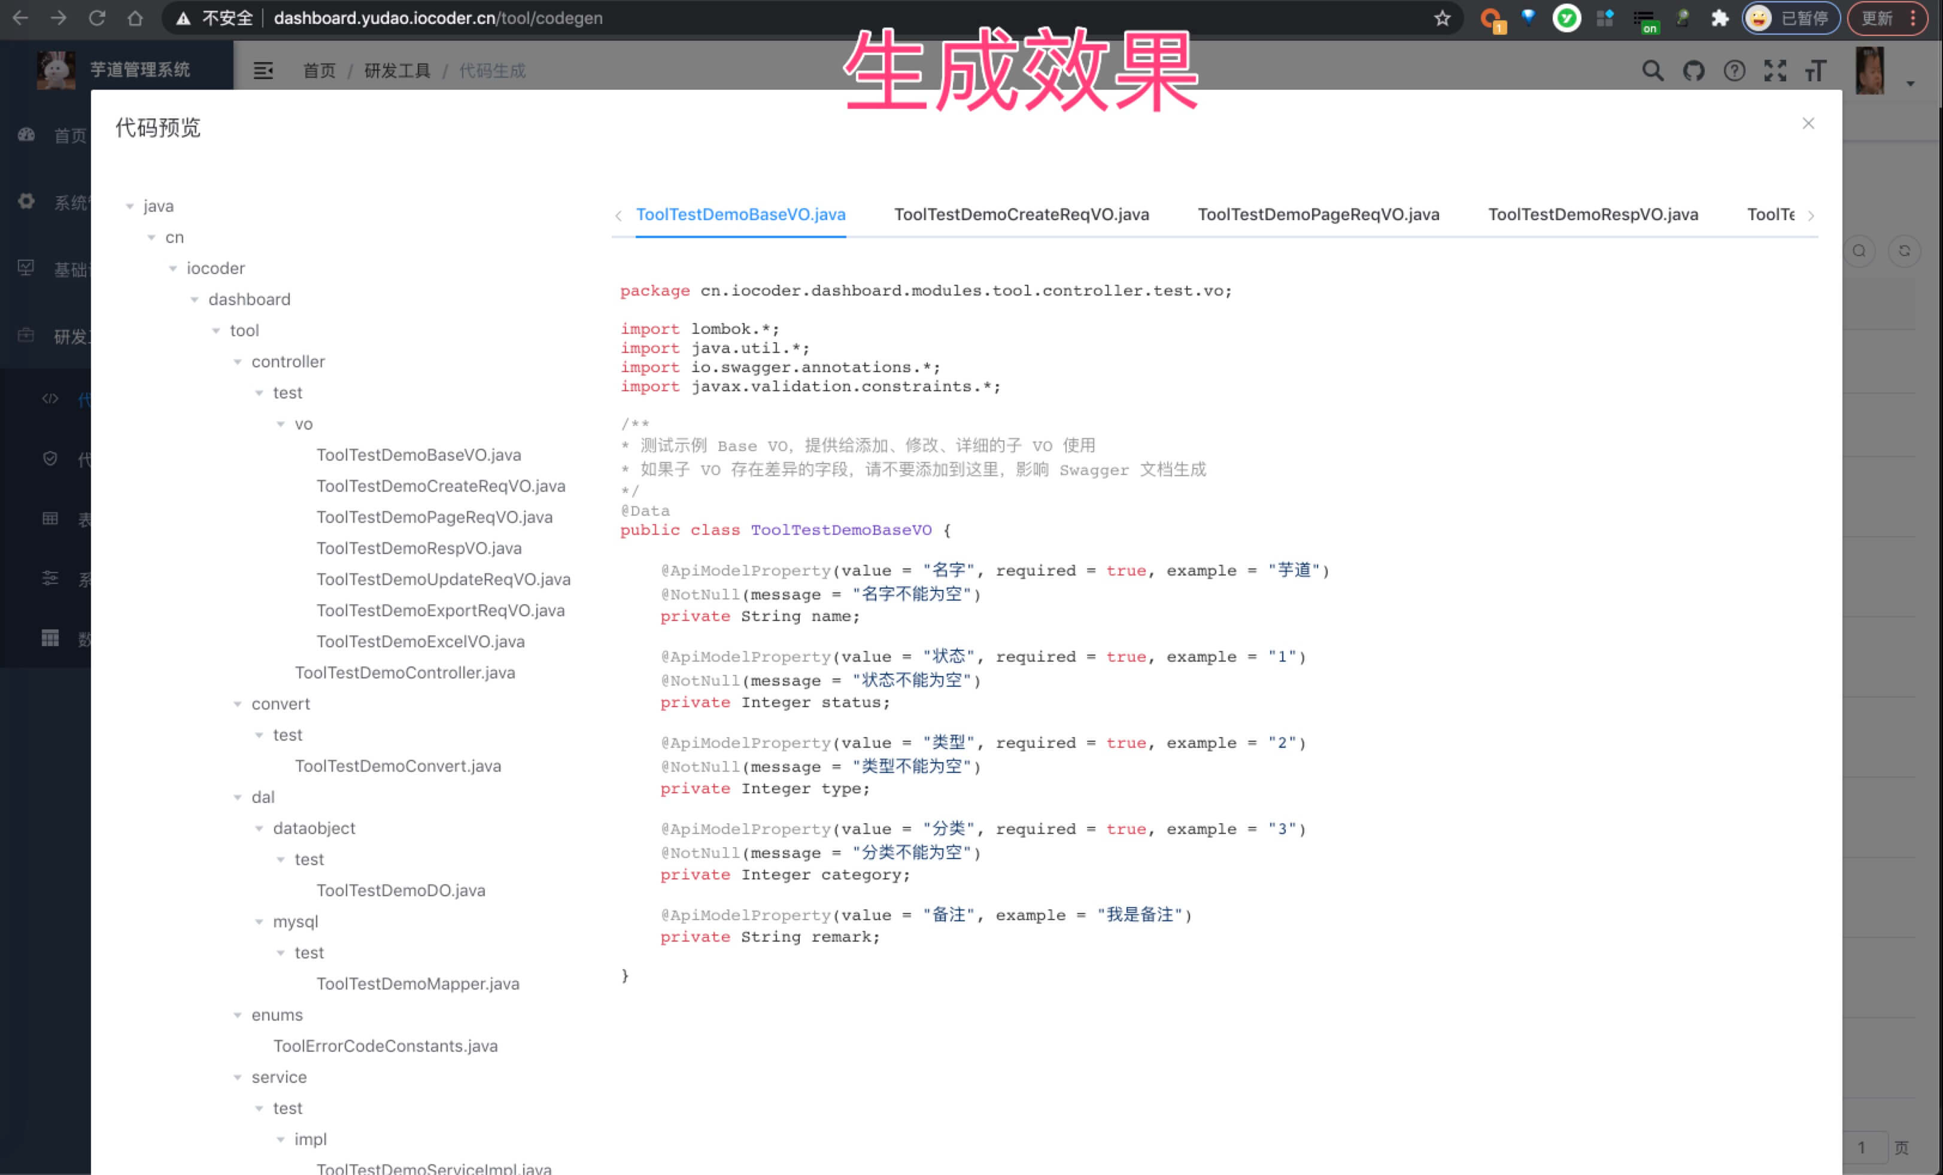Select the ToolTestDemoBaseVO.java tab
The image size is (1943, 1175).
coord(741,214)
